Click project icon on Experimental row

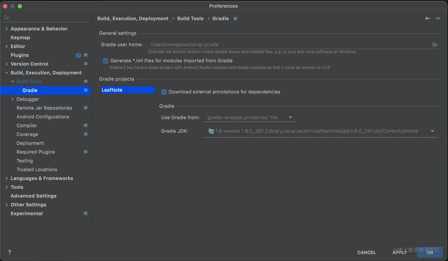click(86, 213)
